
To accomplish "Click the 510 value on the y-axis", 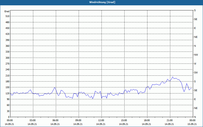I will [x=8, y=16].
